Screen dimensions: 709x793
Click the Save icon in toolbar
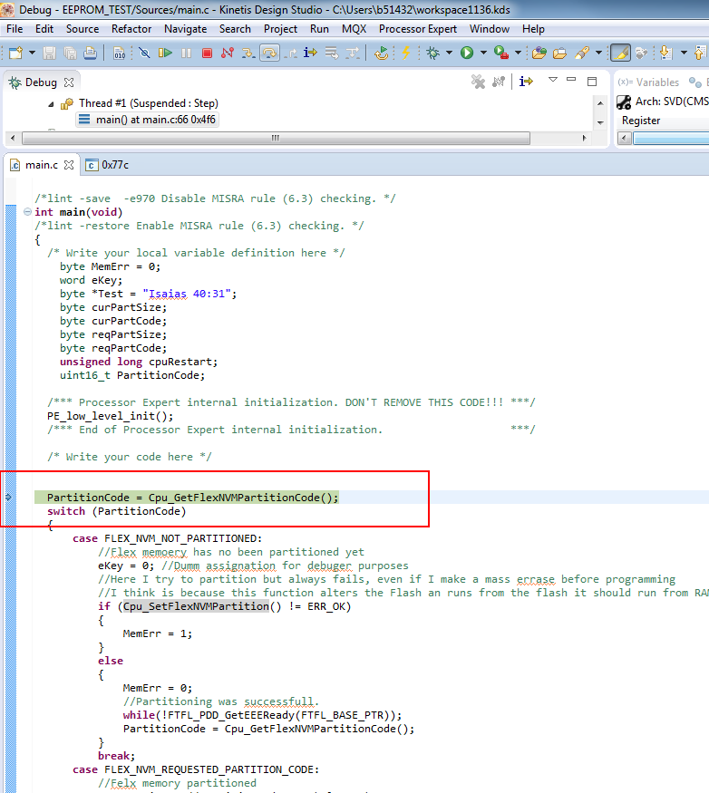[x=49, y=53]
